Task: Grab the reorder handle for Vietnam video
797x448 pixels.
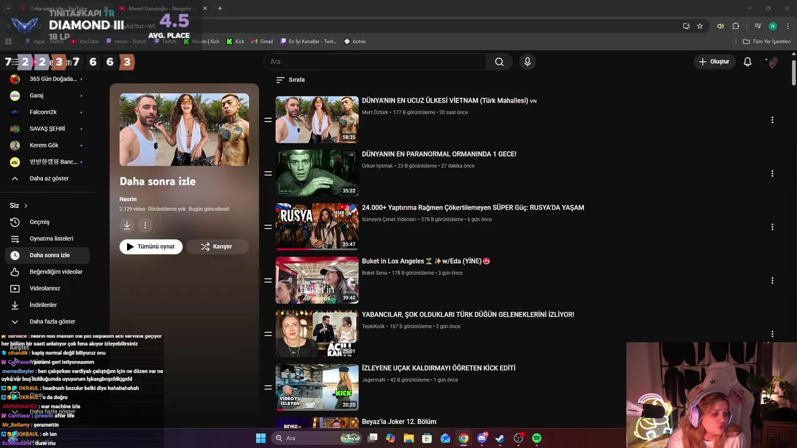Action: pyautogui.click(x=268, y=120)
